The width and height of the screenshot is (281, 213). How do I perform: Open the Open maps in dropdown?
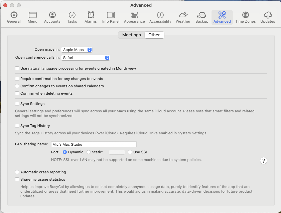(77, 49)
